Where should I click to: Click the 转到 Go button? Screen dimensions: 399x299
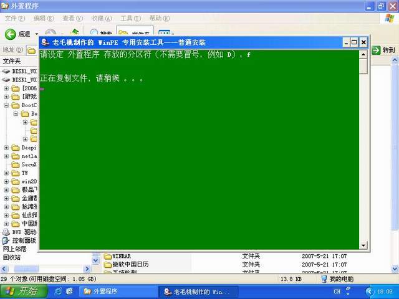pyautogui.click(x=383, y=50)
